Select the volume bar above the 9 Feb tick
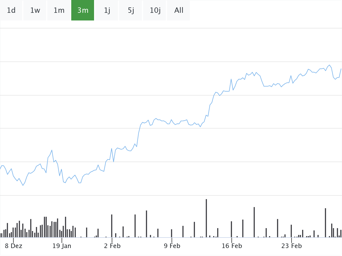The height and width of the screenshot is (256, 342). (172, 233)
